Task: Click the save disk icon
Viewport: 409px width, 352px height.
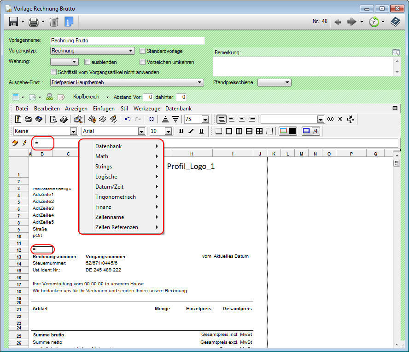Action: (13, 22)
